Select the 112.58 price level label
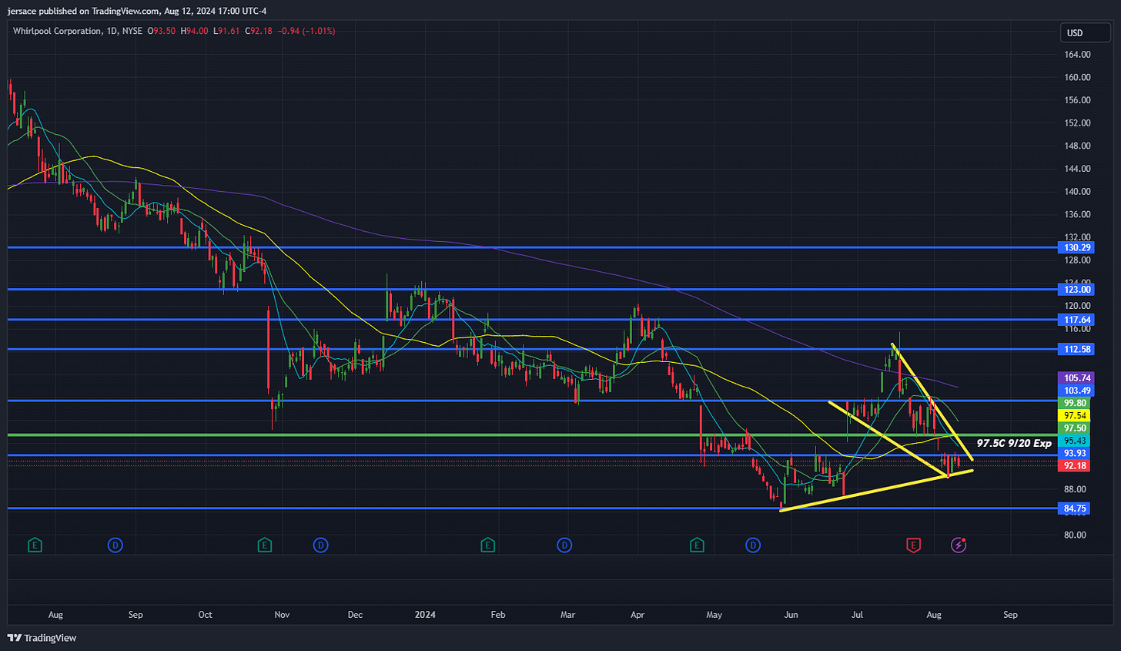 click(x=1077, y=349)
